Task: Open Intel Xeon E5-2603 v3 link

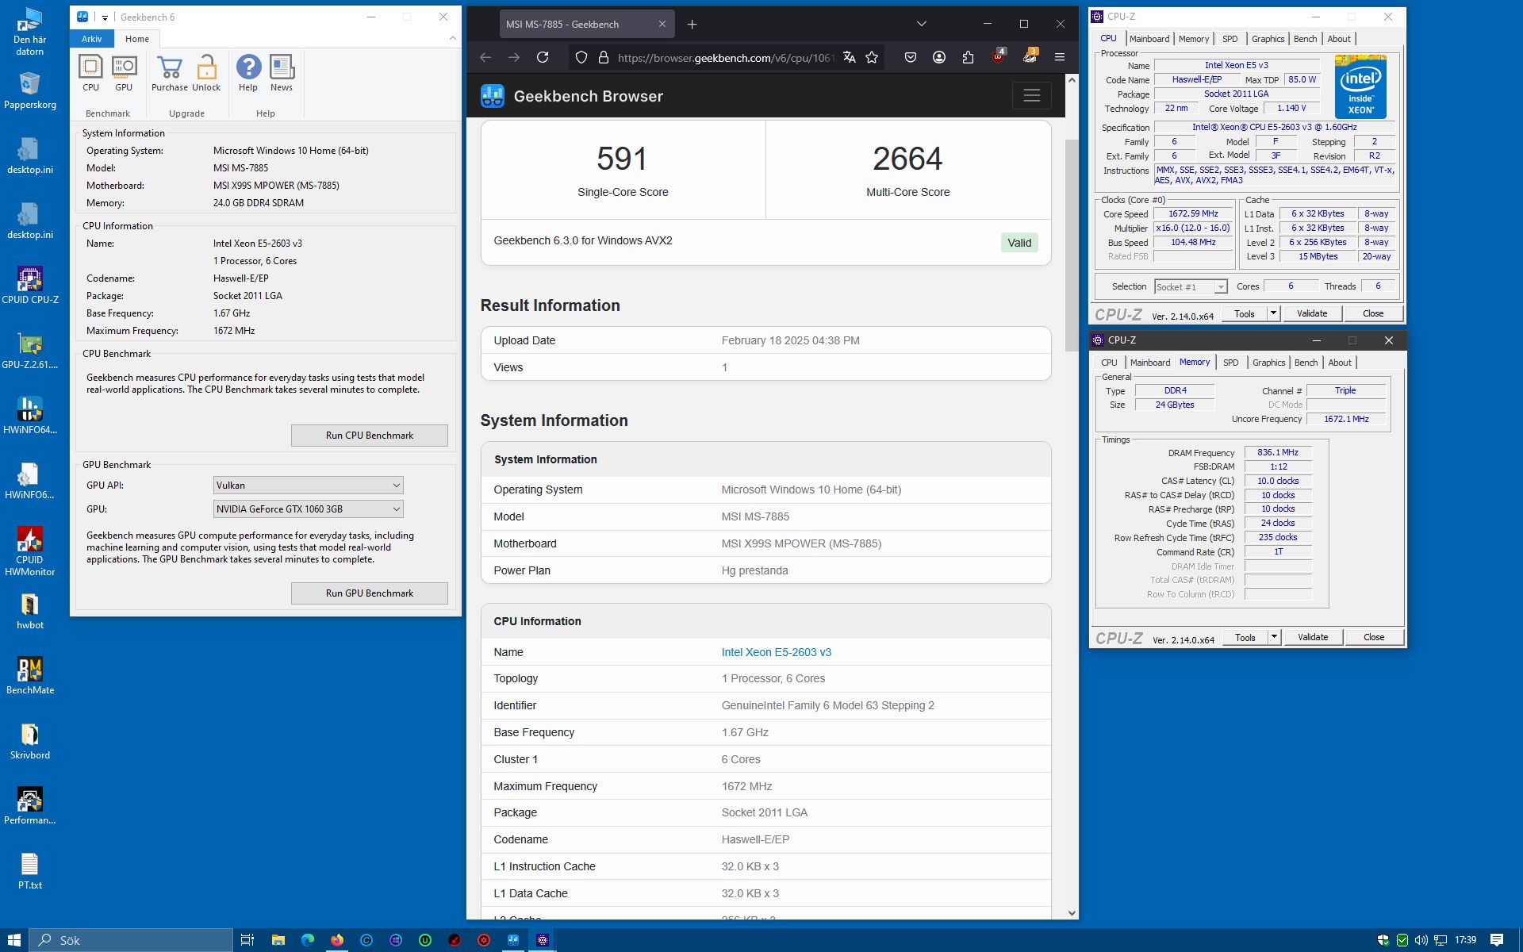Action: [776, 652]
